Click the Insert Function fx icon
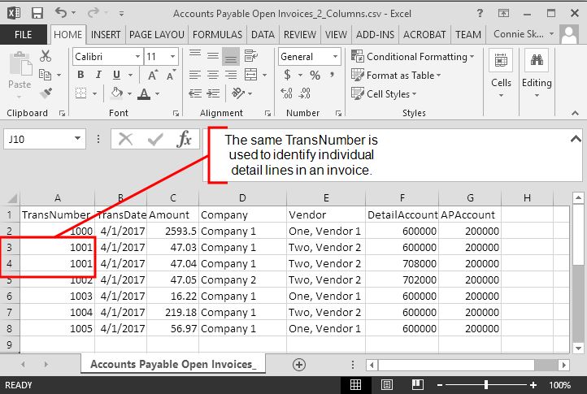 click(185, 139)
